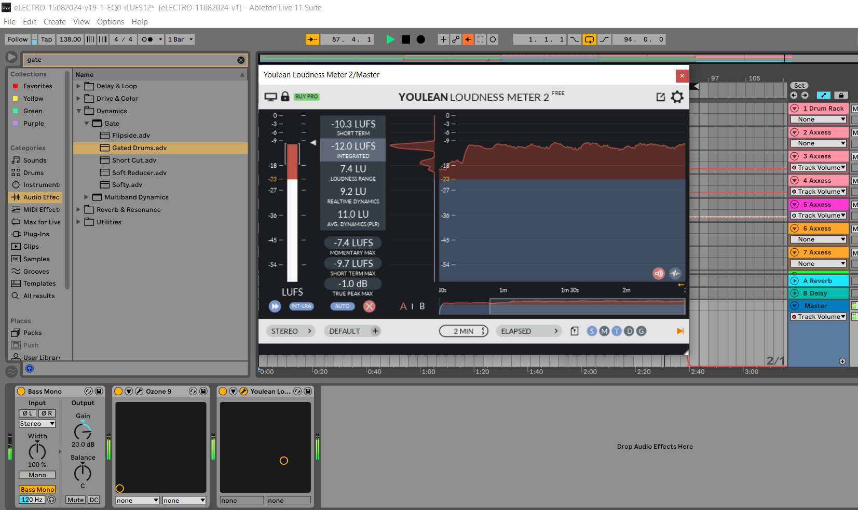The height and width of the screenshot is (510, 858).
Task: Click the padlock icon in Youlean header
Action: point(285,97)
